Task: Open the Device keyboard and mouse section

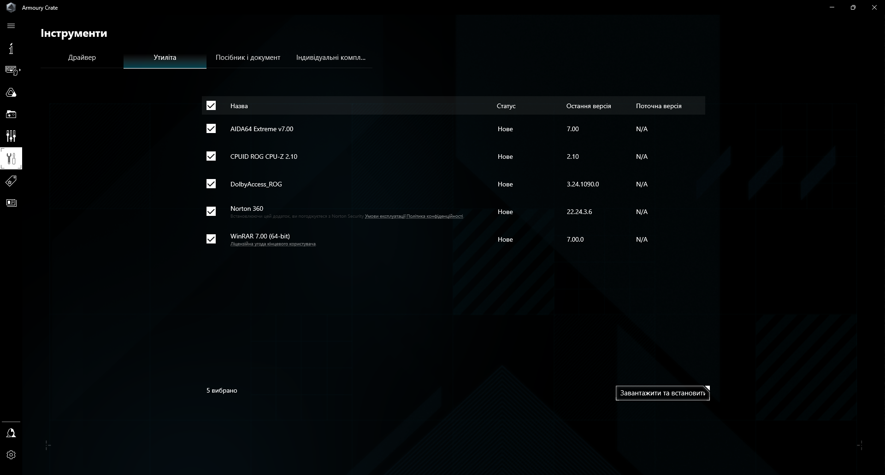Action: [x=11, y=70]
